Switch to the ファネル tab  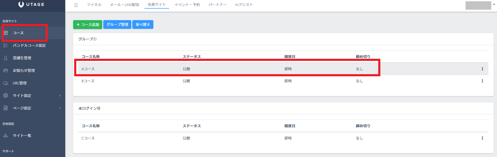coord(94,5)
